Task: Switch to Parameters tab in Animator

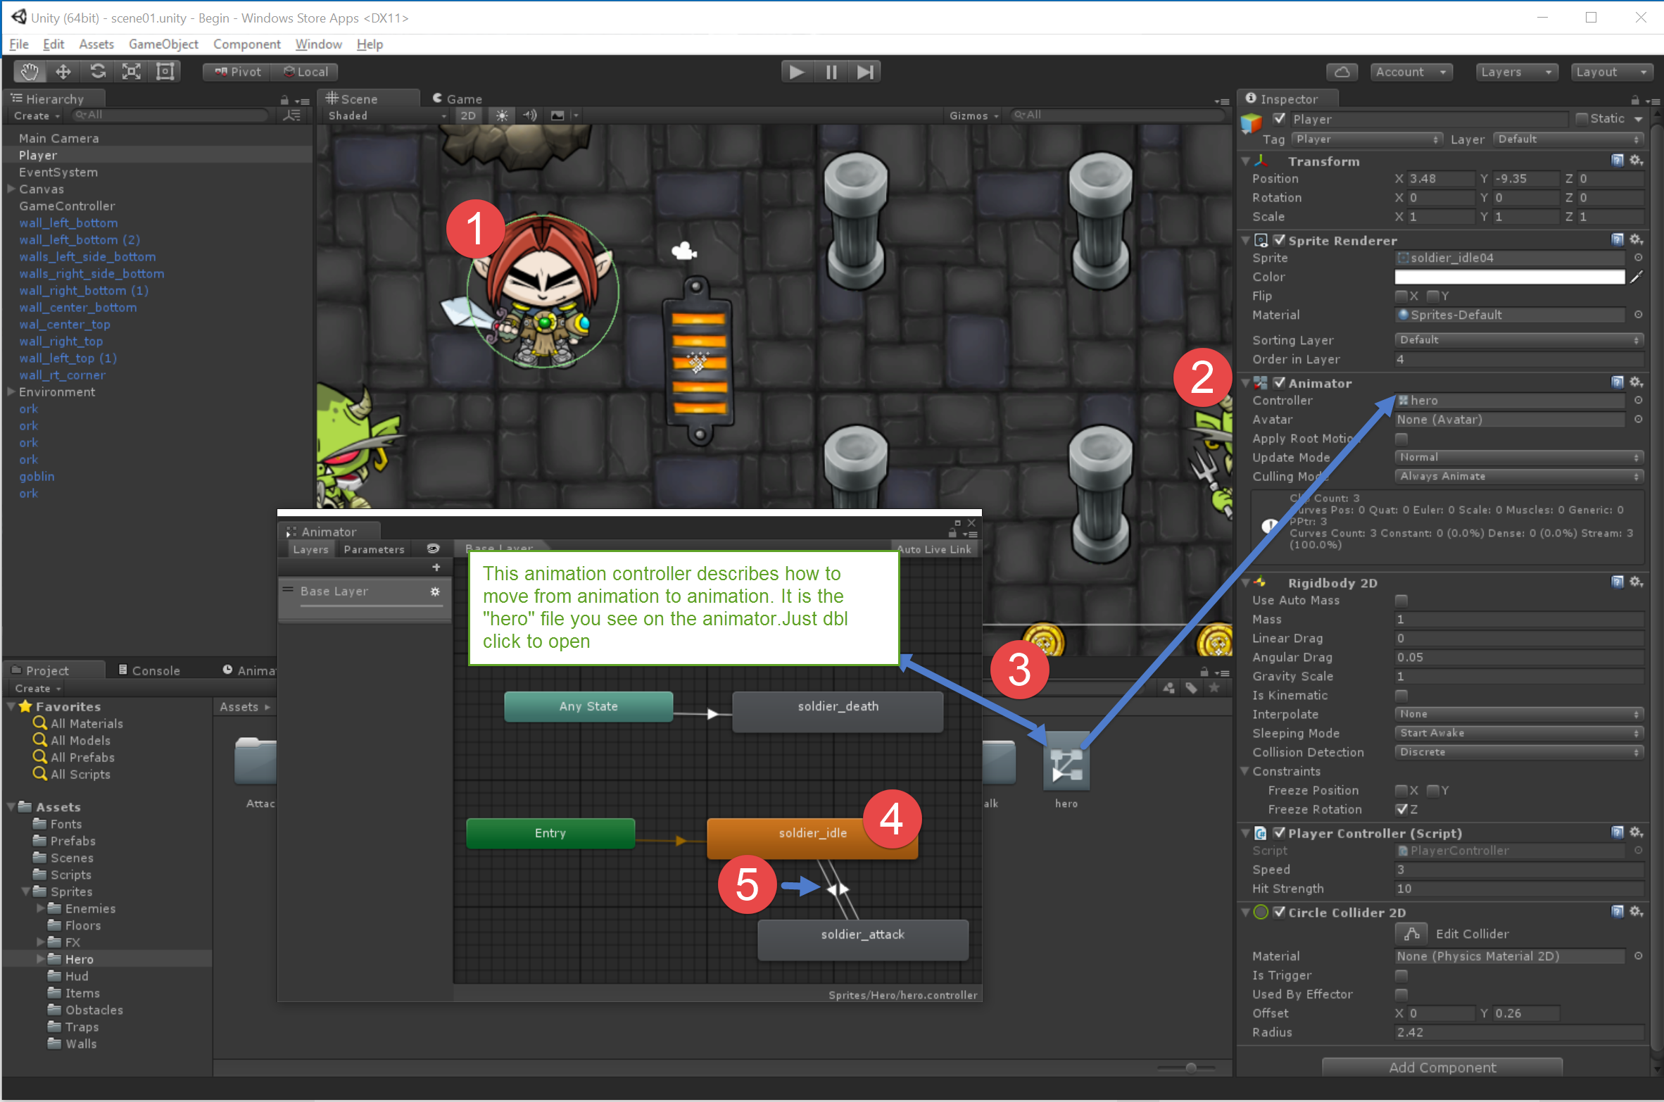Action: pos(374,549)
